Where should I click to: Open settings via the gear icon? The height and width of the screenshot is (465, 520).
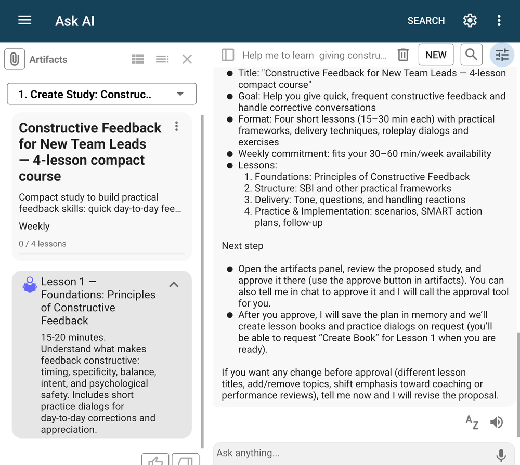tap(470, 21)
